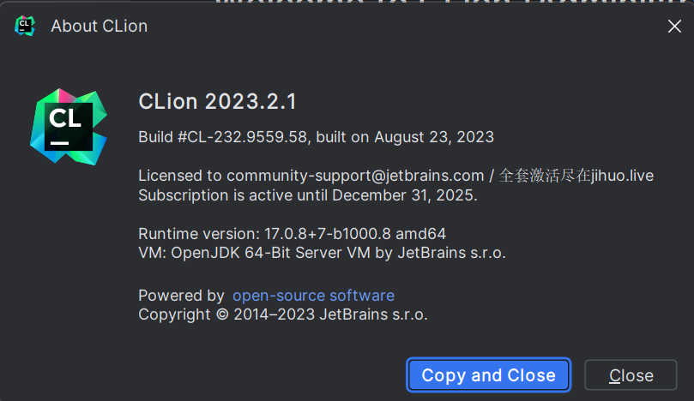Click the Subscription is active line
This screenshot has width=694, height=401.
pos(308,195)
